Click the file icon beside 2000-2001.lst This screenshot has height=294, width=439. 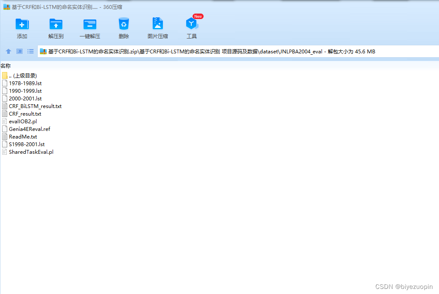click(5, 98)
